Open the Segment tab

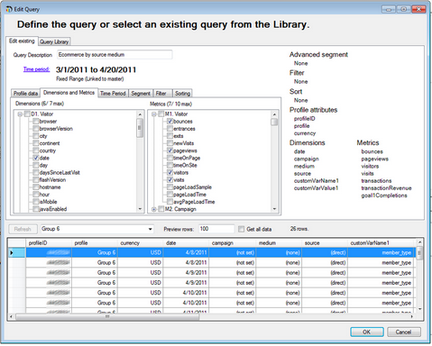click(x=141, y=94)
